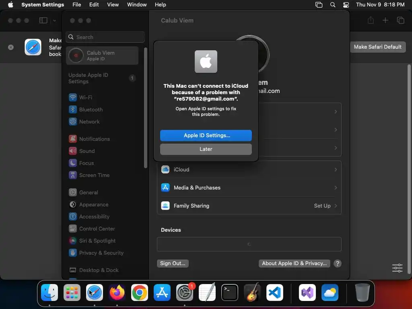Expand the iCloud row
The width and height of the screenshot is (412, 309).
249,170
